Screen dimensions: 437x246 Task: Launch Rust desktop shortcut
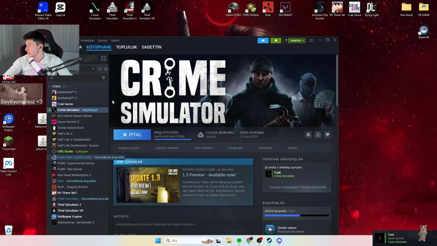[x=268, y=10]
